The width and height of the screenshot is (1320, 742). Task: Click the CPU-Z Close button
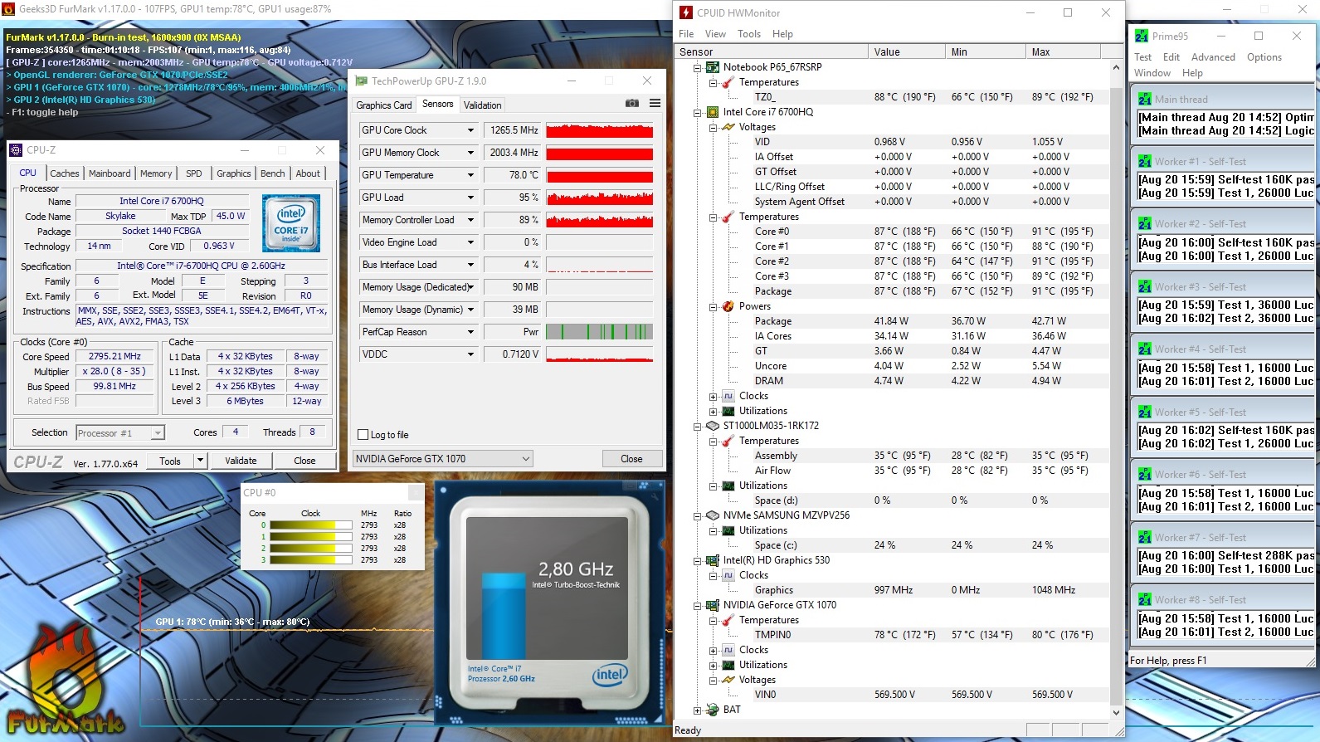[x=304, y=461]
